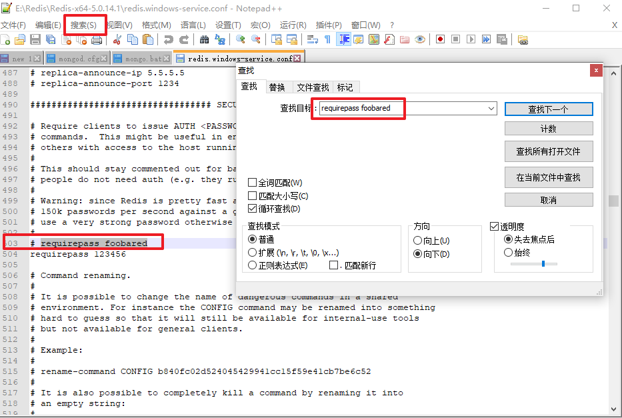Toggle the Show All Characters paragraph icon
Image resolution: width=622 pixels, height=418 pixels.
(327, 40)
